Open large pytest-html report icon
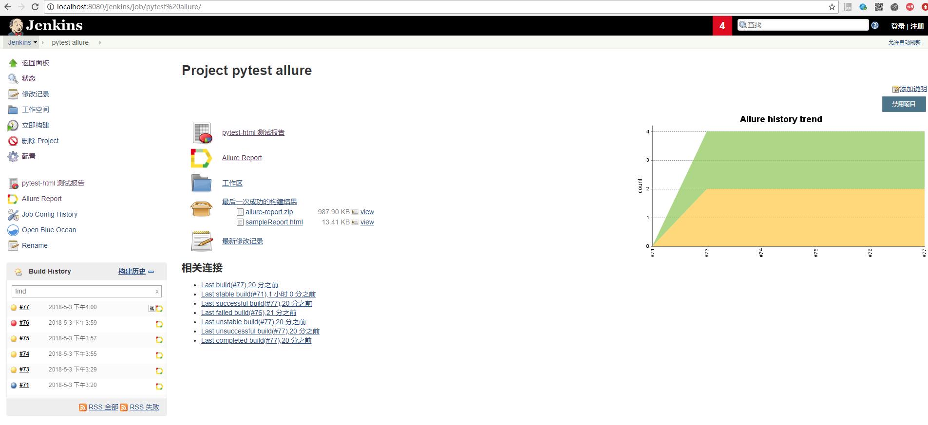928x425 pixels. [202, 133]
